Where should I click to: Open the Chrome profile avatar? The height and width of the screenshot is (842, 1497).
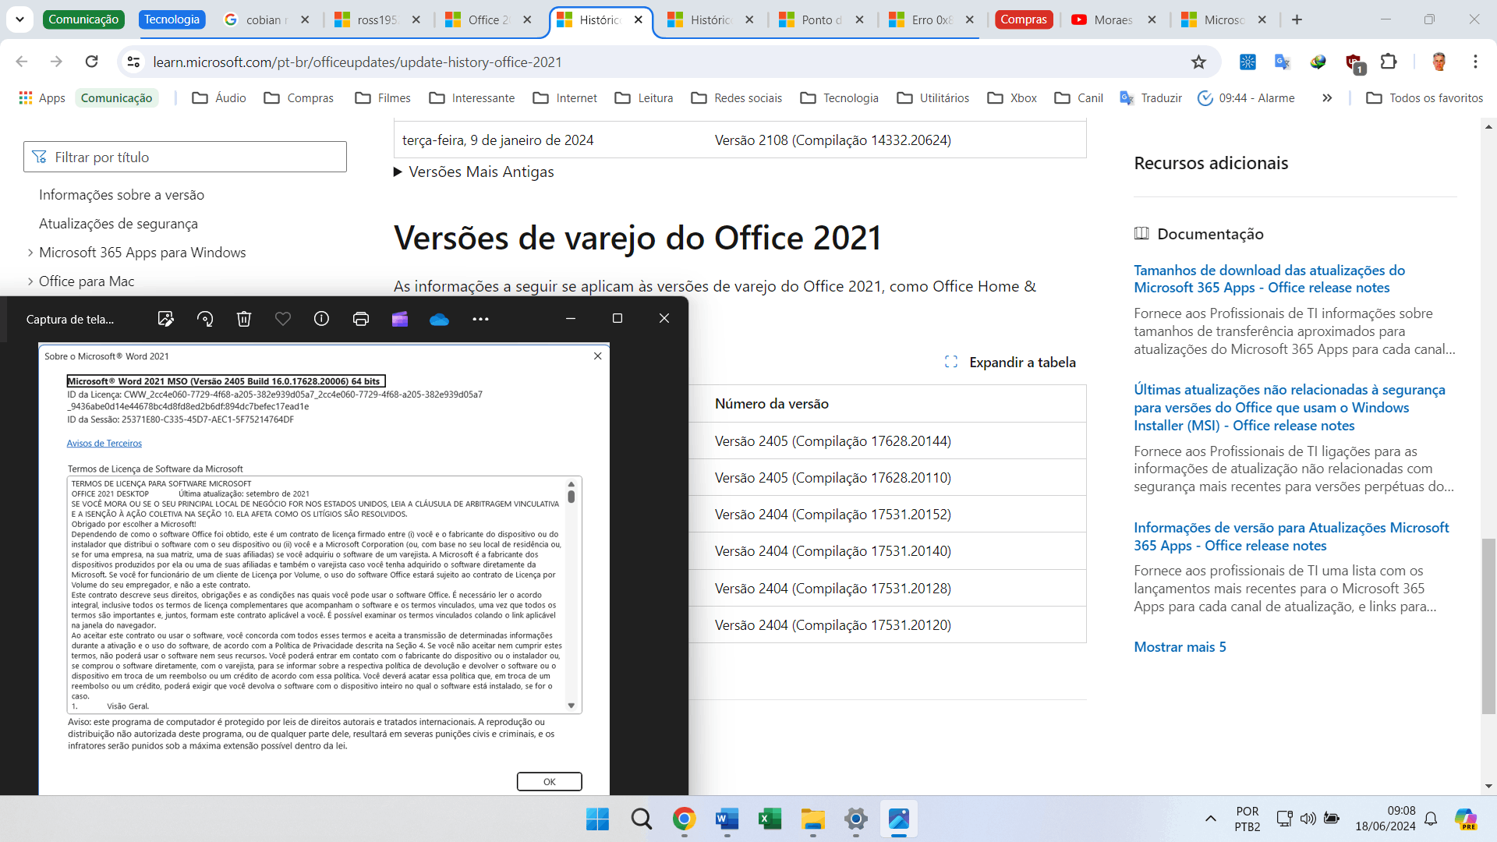pyautogui.click(x=1439, y=62)
